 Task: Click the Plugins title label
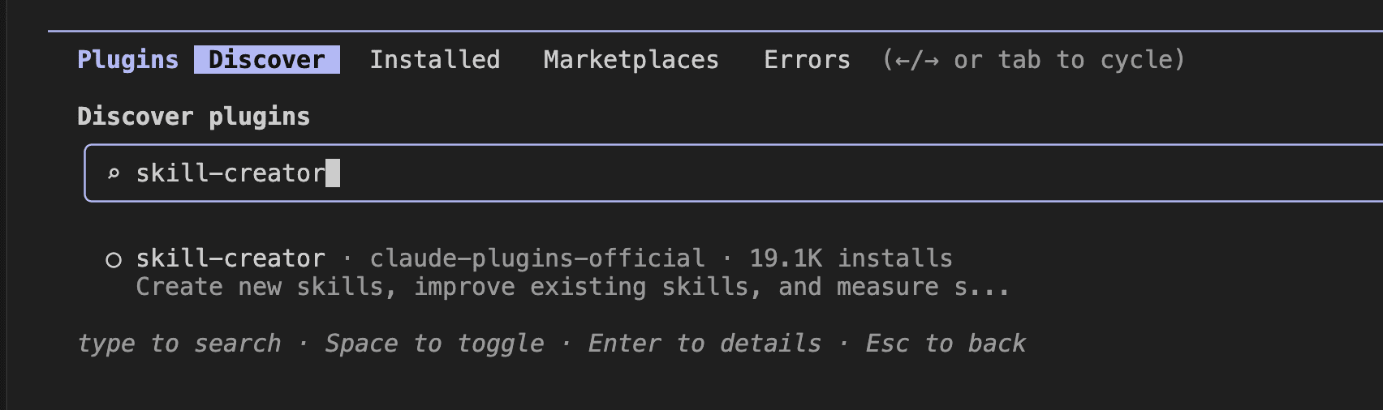coord(127,60)
